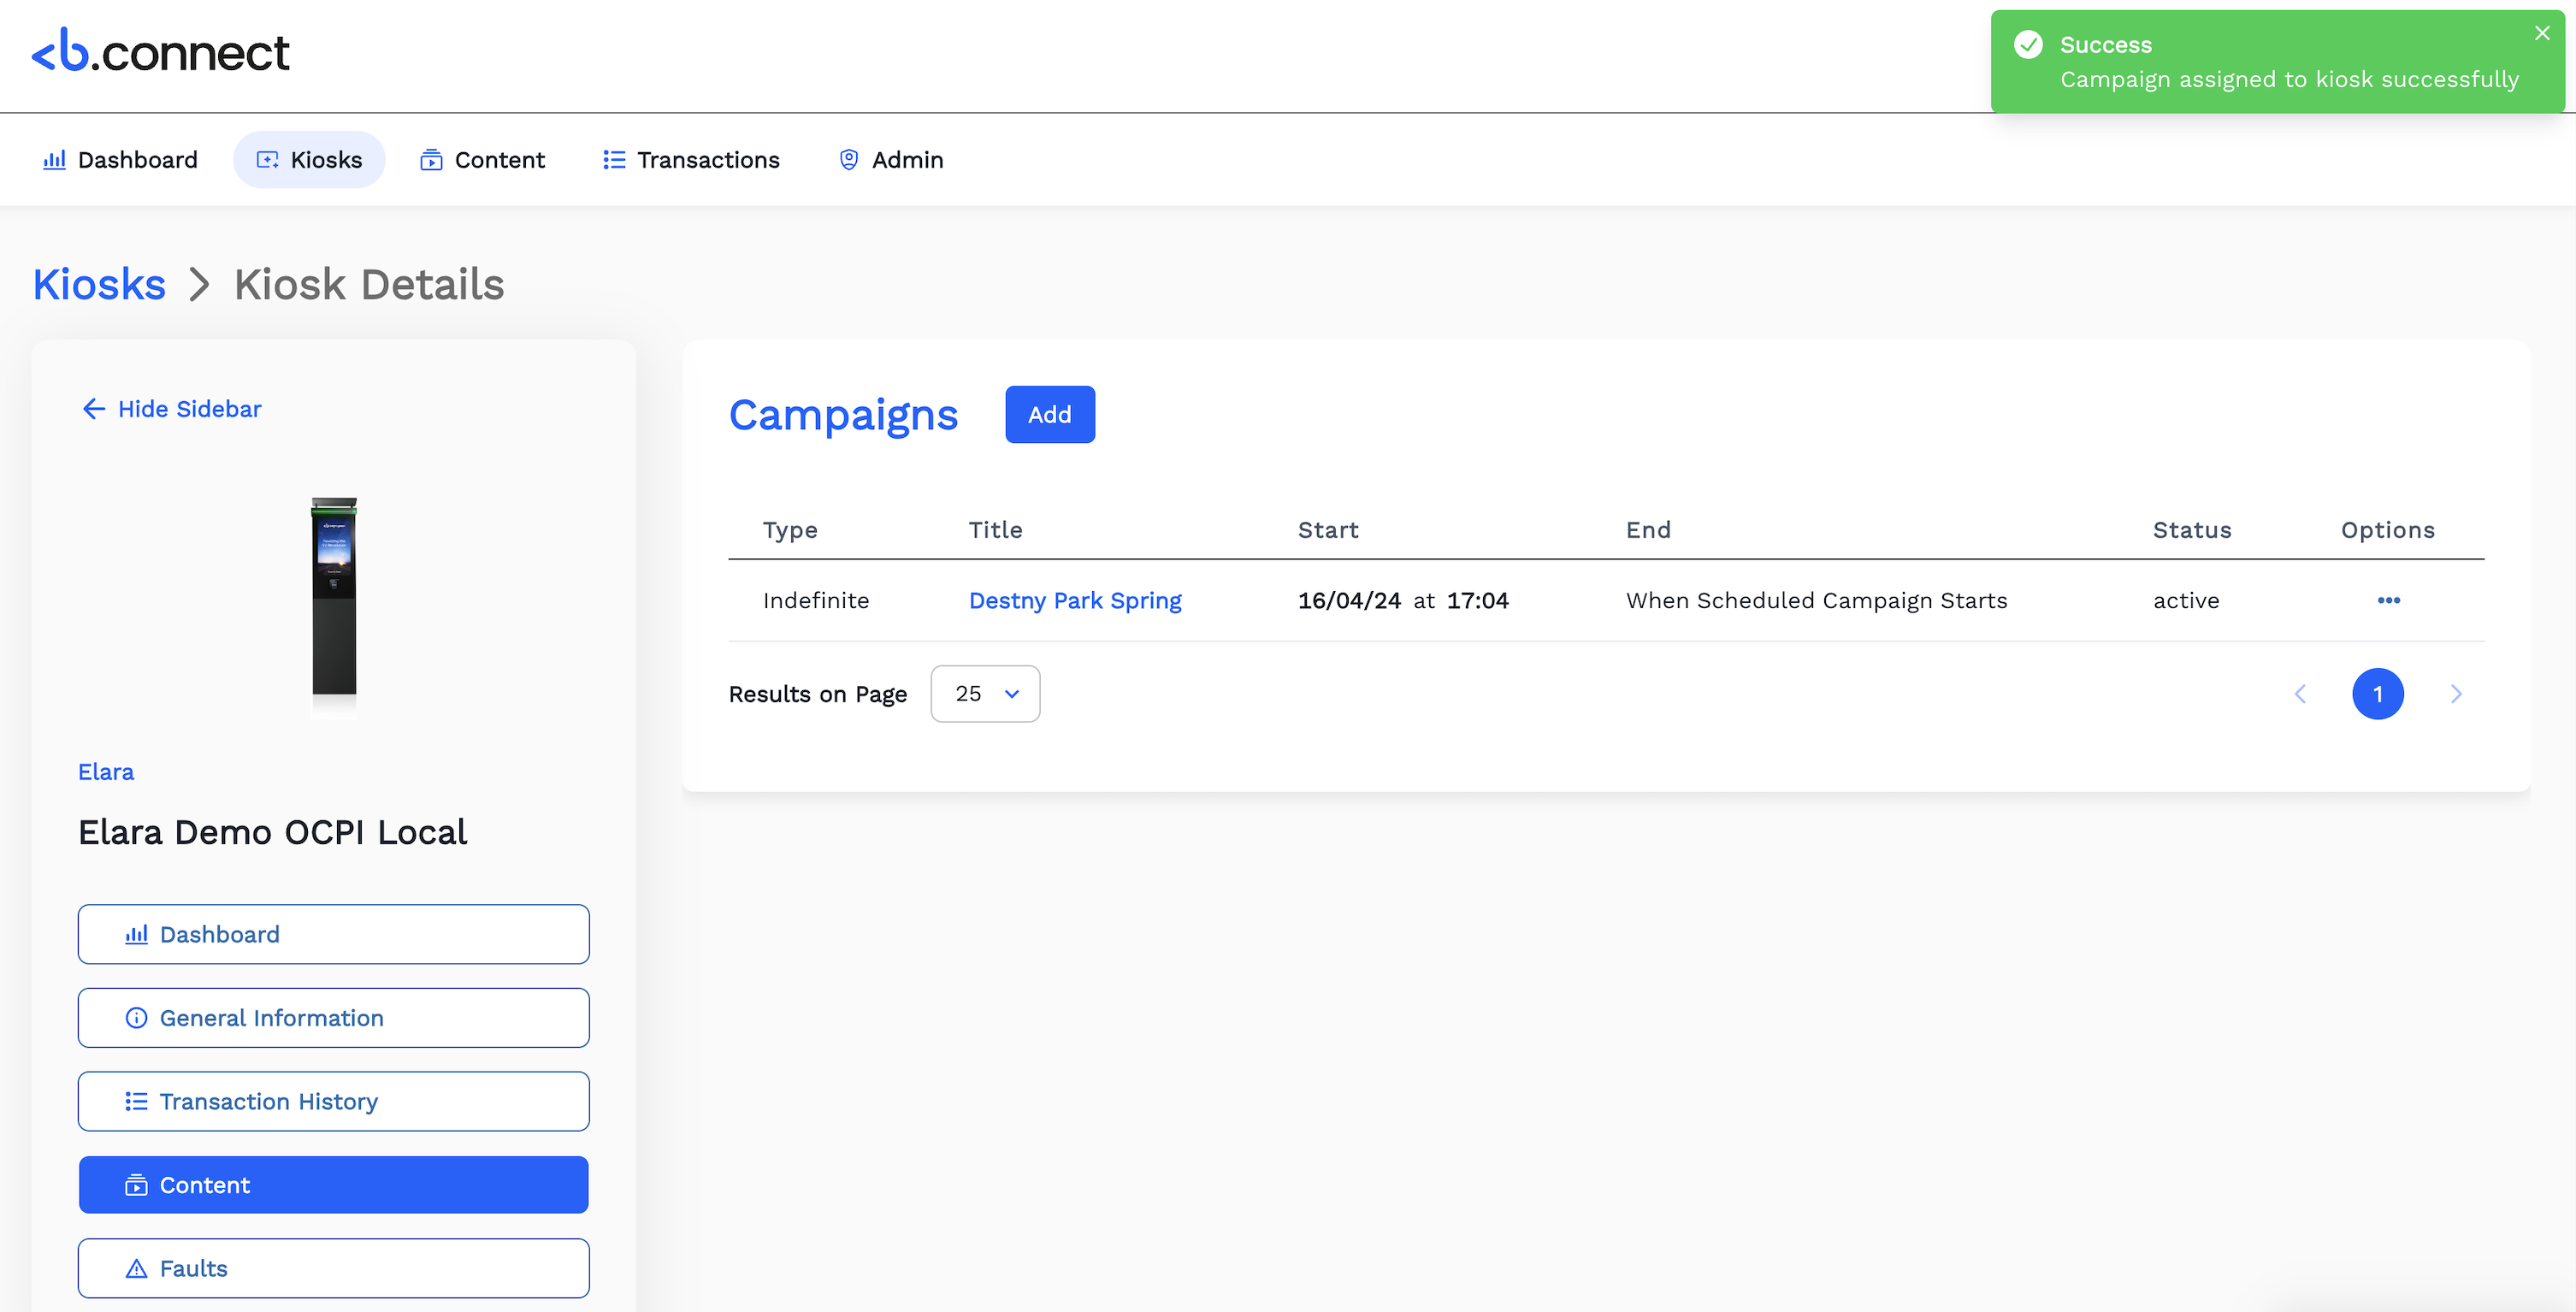This screenshot has height=1312, width=2576.
Task: Go to next page with right chevron
Action: (2456, 694)
